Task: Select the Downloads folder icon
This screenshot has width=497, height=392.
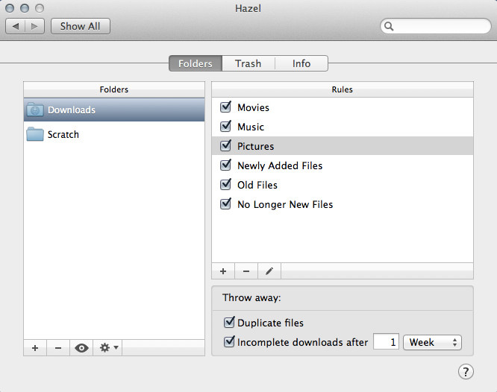Action: click(x=35, y=110)
